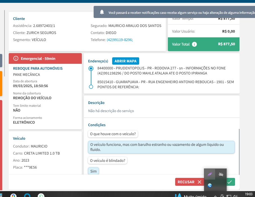Click the opening date 09/03/2025, 18:50:56
The height and width of the screenshot is (197, 255).
pos(31,86)
